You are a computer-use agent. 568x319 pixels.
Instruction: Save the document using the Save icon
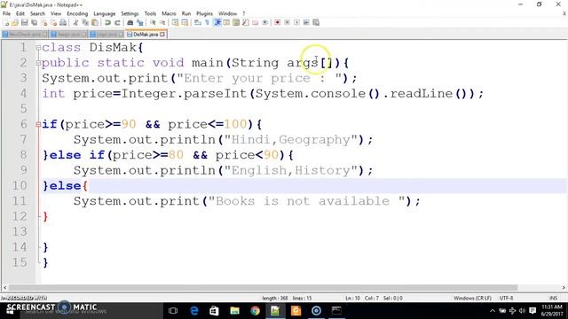point(24,22)
